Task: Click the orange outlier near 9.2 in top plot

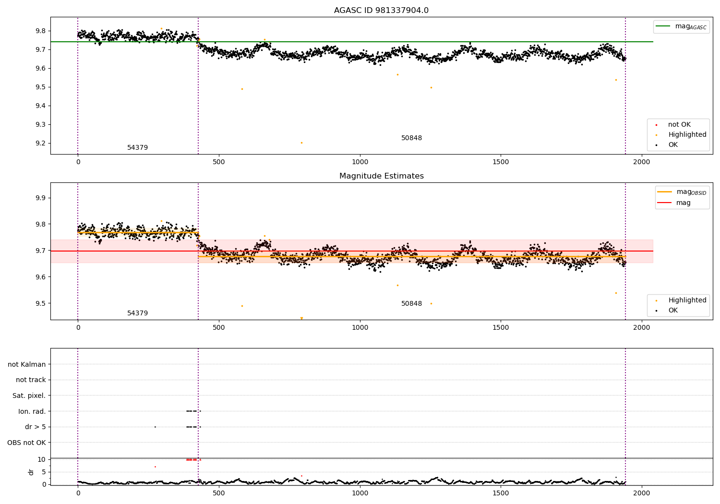Action: (301, 143)
